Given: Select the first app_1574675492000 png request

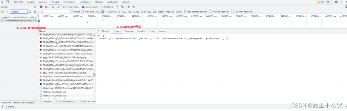Looking at the screenshot, I should point(65,57).
